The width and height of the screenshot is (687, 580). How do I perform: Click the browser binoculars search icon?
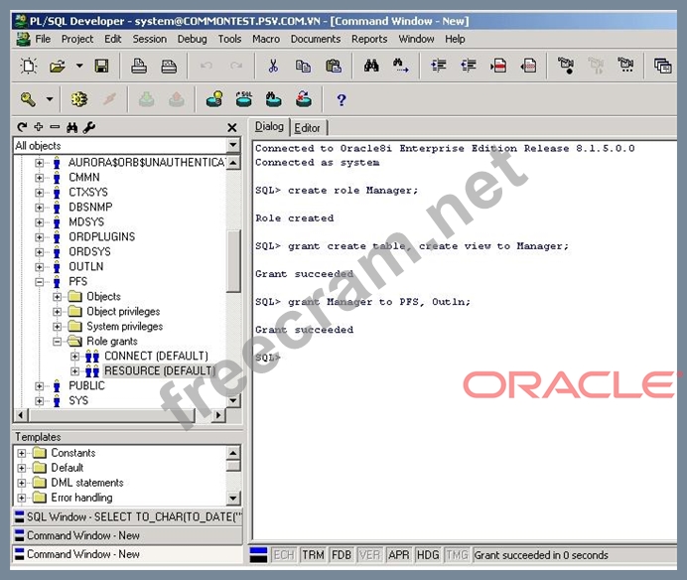click(x=71, y=127)
